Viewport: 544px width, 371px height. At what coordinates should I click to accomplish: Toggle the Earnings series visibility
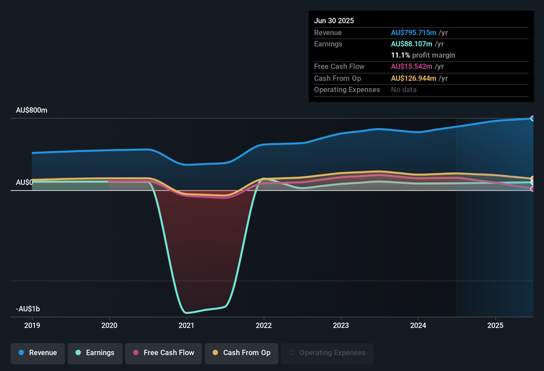coord(95,353)
